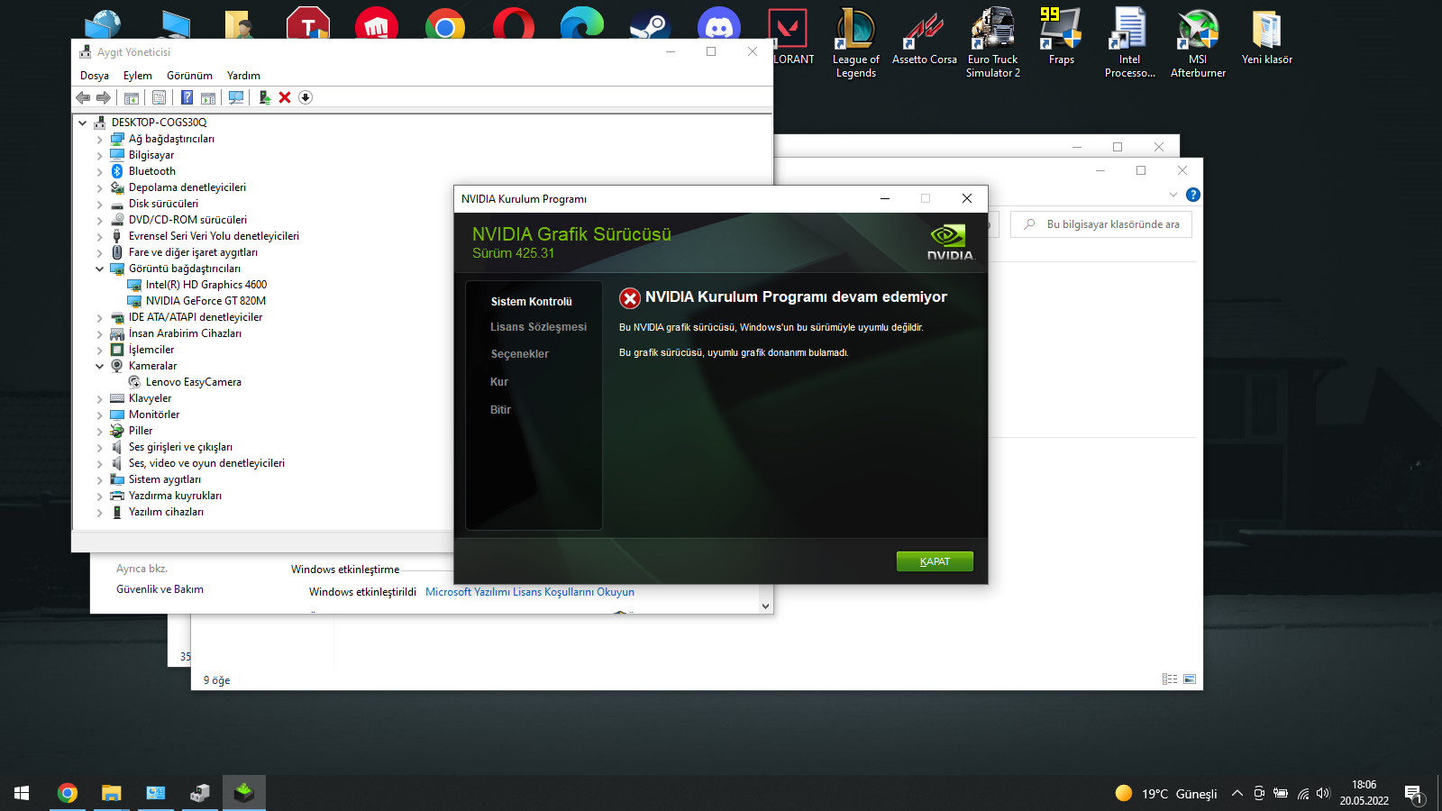This screenshot has width=1442, height=811.
Task: Expand the Ağ bağdaştırıcıları node
Action: tap(100, 140)
